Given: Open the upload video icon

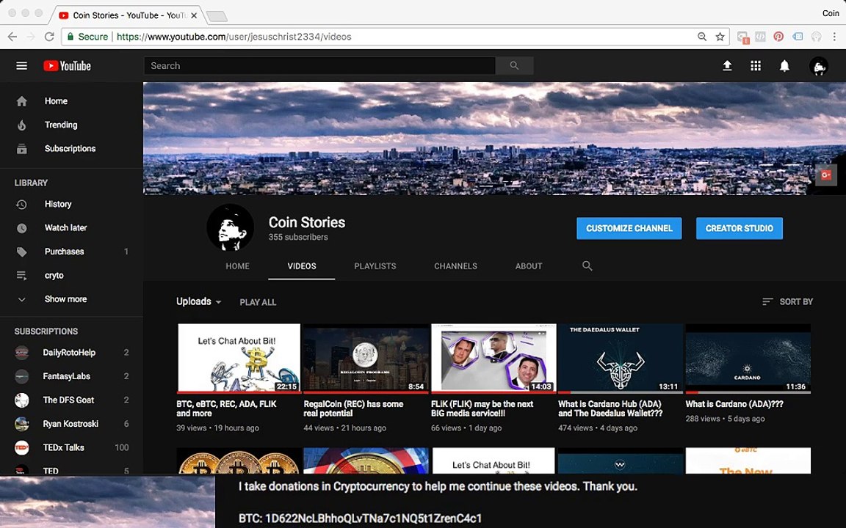Looking at the screenshot, I should (727, 66).
